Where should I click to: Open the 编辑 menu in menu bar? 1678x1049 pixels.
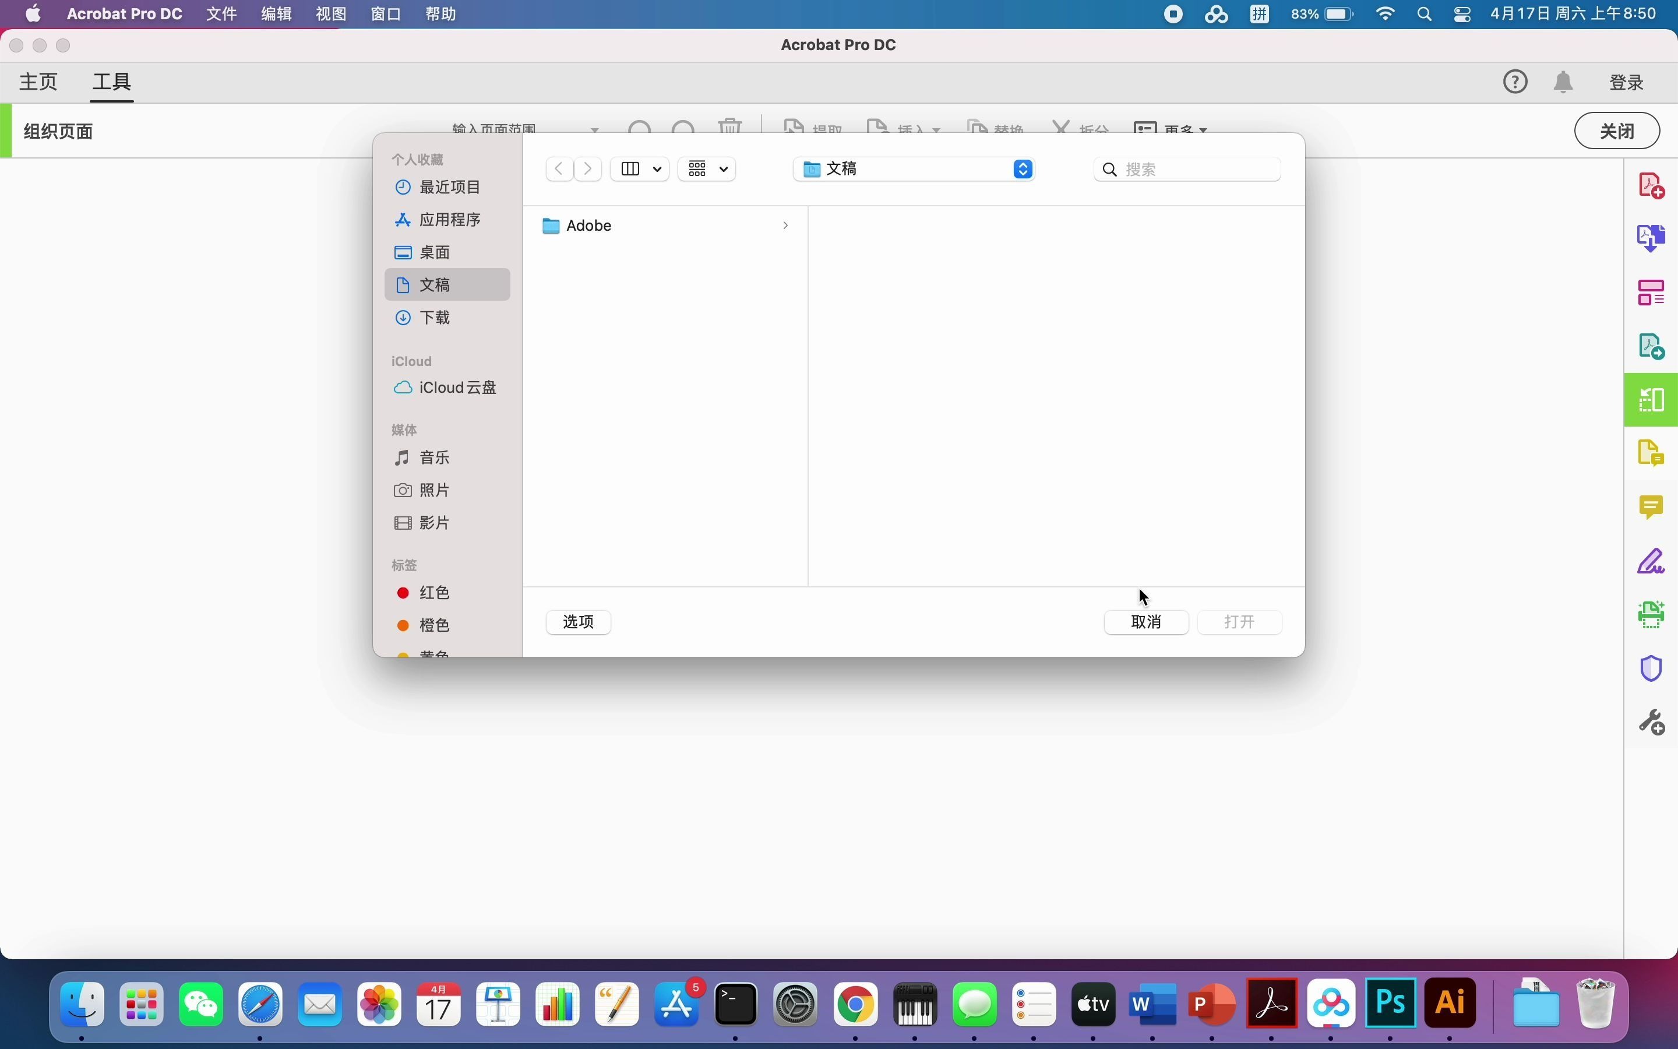point(276,14)
